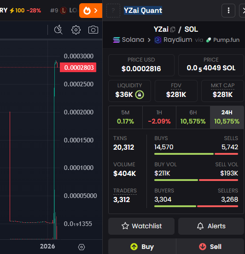The height and width of the screenshot is (254, 245).
Task: Open the three-dot options menu
Action: (228, 11)
